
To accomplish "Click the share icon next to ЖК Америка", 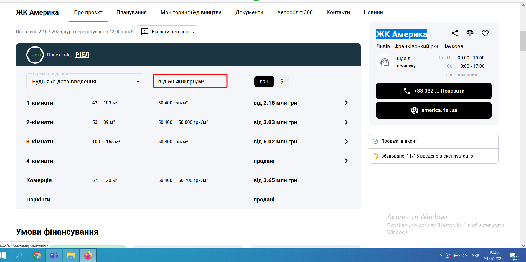I will 455,33.
